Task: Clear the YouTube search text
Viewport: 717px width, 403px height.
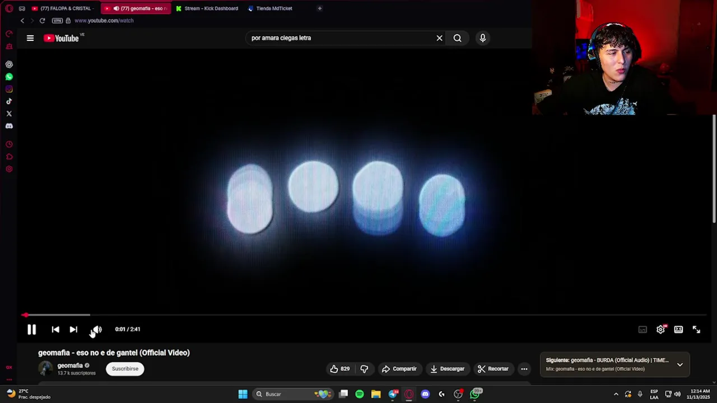Action: click(440, 38)
